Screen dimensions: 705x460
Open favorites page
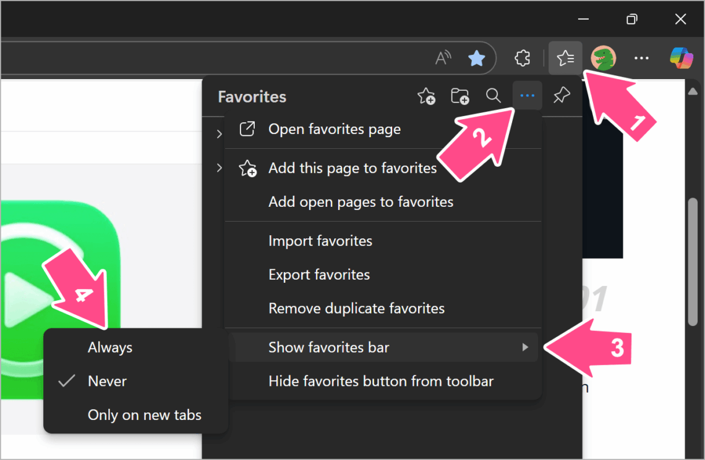pyautogui.click(x=334, y=129)
